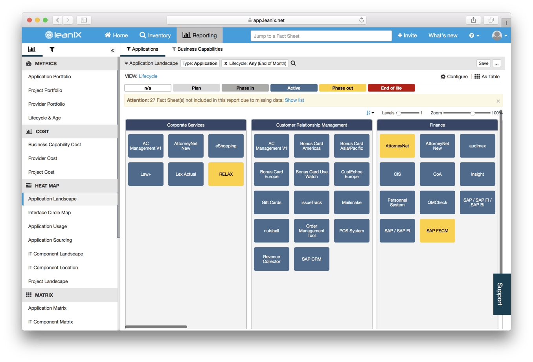Select the filter funnel icon in sidebar

tap(51, 50)
